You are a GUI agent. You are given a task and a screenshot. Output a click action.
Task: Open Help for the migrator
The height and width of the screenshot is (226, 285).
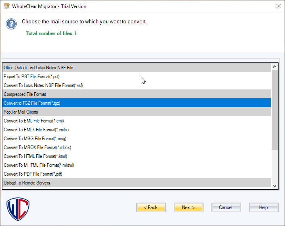264,207
